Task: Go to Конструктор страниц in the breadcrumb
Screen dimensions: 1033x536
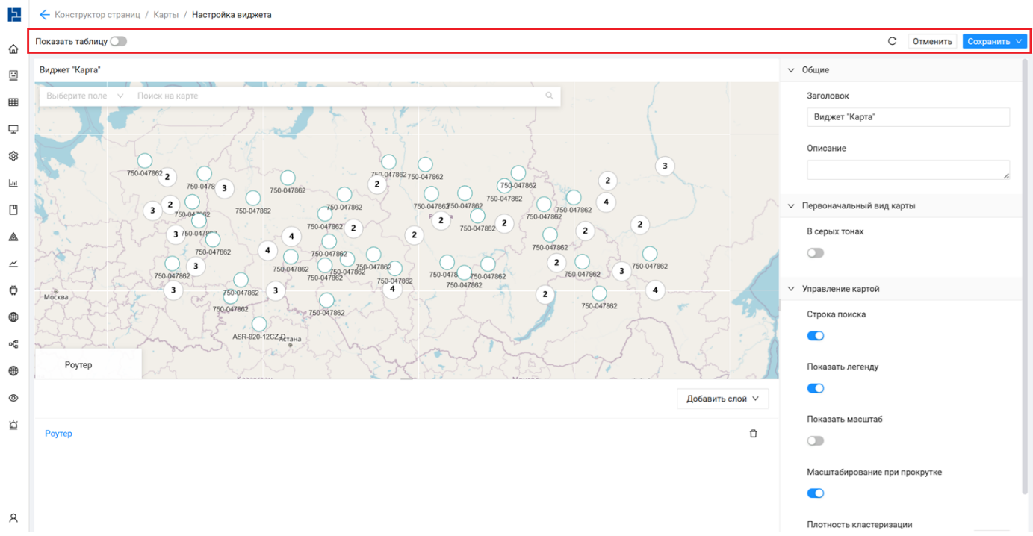Action: point(97,15)
